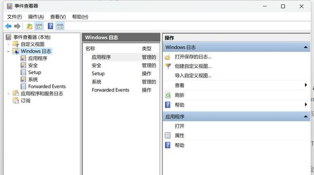Viewport: 314px width, 175px height.
Task: Click the 类型 column header
Action: [147, 49]
